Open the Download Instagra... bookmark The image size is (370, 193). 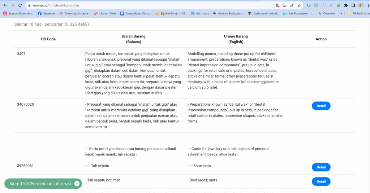74,14
